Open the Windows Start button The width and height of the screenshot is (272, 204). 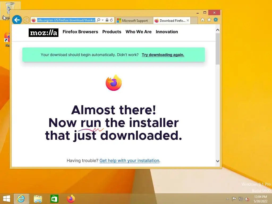tap(7, 199)
